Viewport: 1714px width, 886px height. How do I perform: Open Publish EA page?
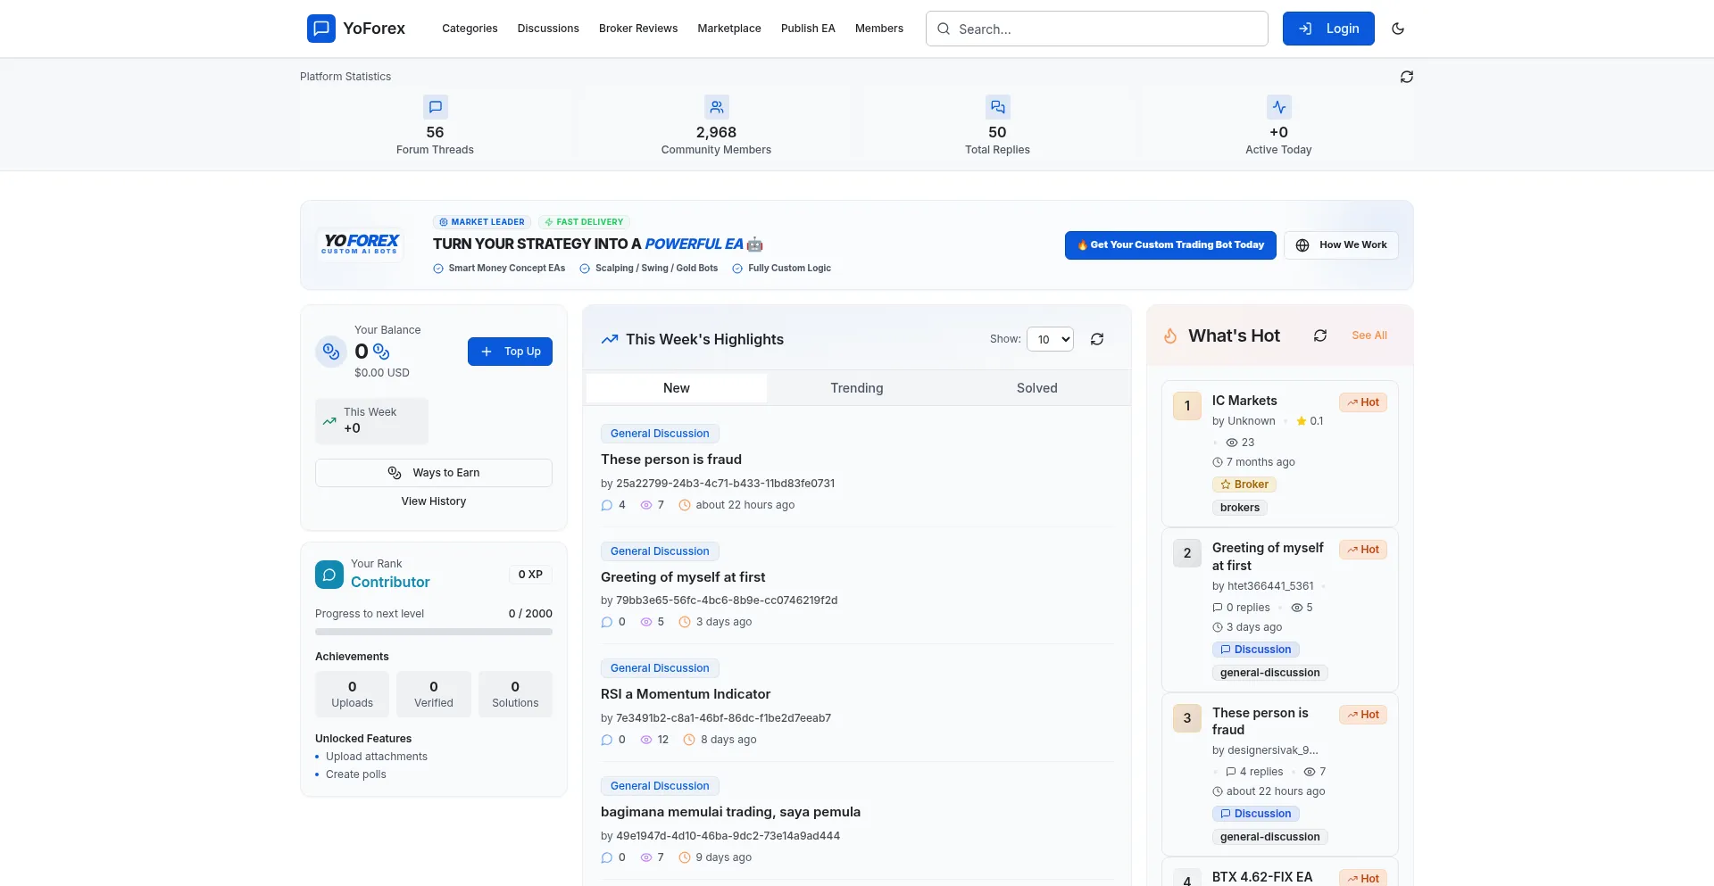click(808, 29)
